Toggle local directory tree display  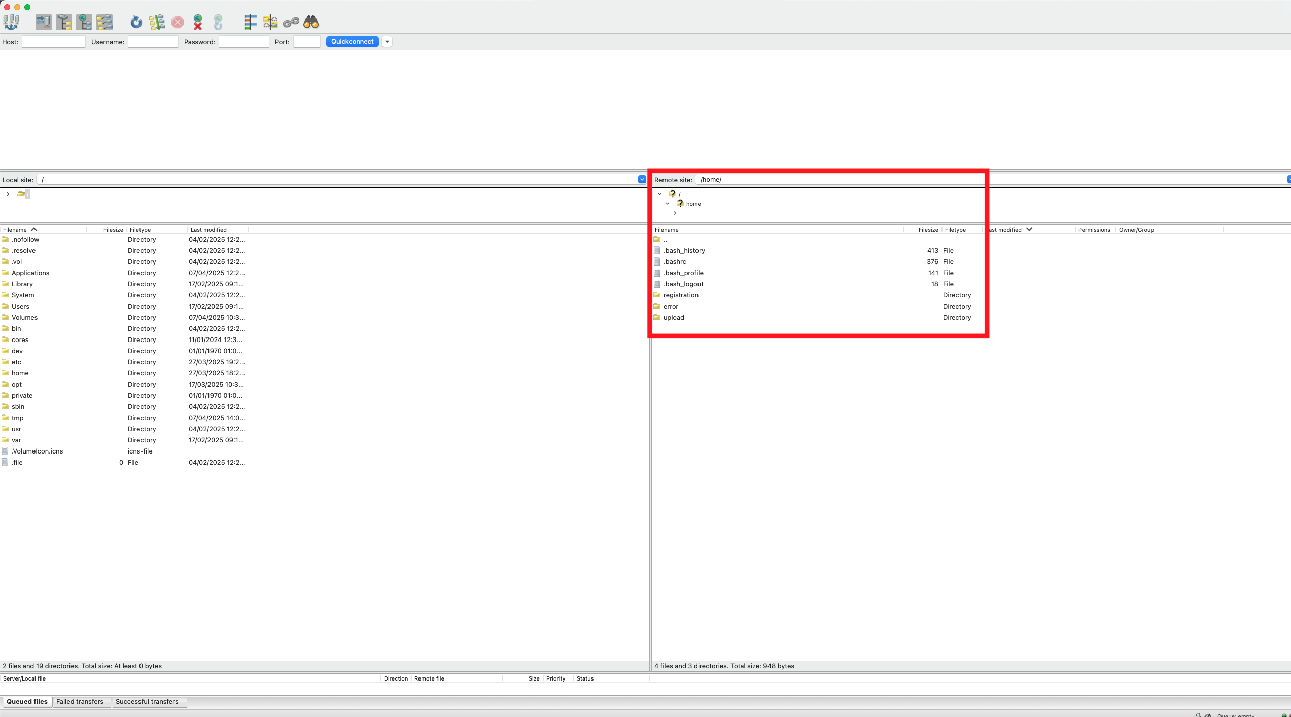coord(64,22)
